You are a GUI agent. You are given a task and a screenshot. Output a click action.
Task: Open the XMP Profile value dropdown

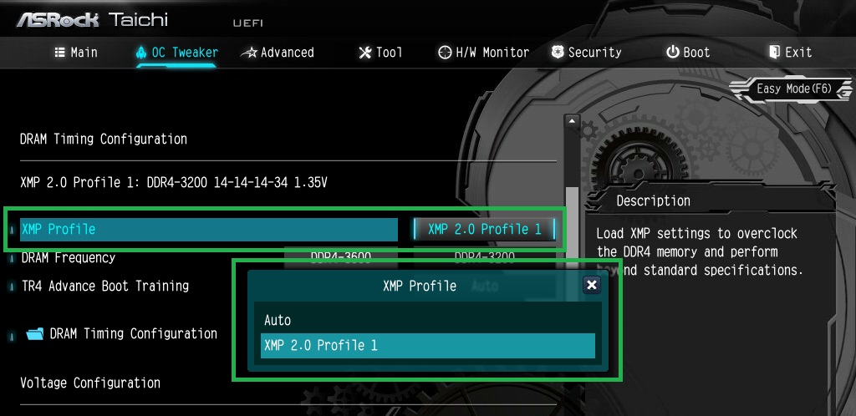tap(484, 230)
